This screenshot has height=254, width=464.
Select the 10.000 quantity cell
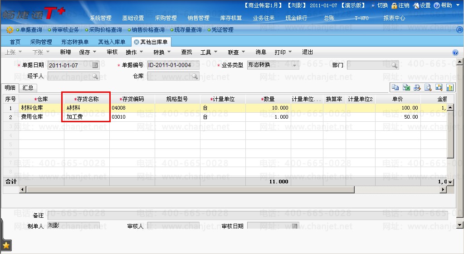tap(268, 108)
